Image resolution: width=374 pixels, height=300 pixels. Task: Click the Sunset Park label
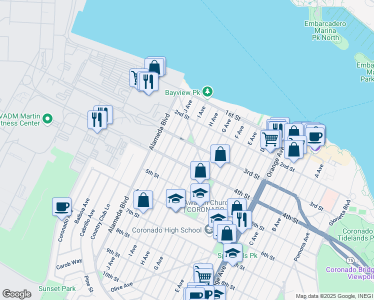pyautogui.click(x=57, y=288)
